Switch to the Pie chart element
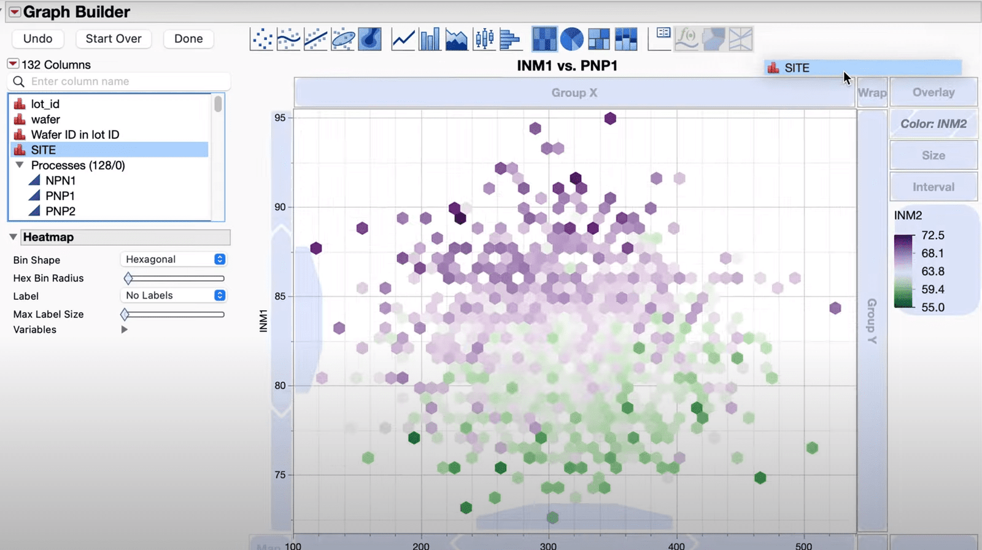 tap(571, 39)
